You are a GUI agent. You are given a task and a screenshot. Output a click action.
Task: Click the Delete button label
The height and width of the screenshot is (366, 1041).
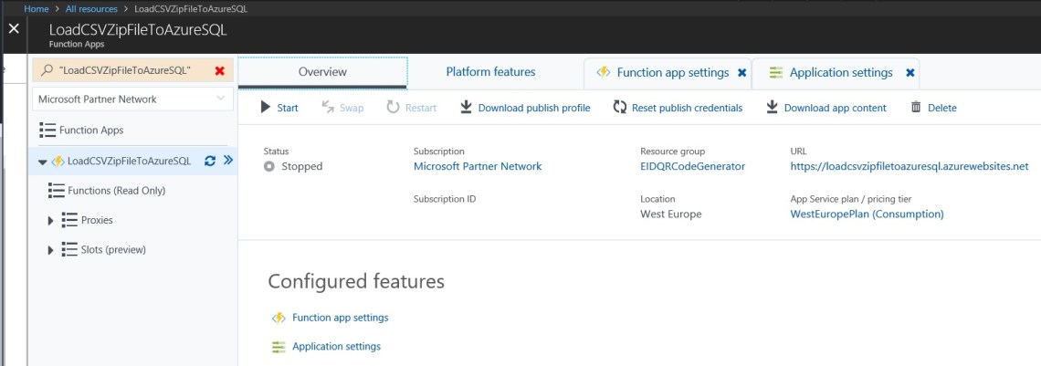(x=942, y=108)
